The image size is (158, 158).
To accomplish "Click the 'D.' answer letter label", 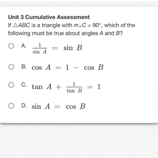I will pyautogui.click(x=24, y=106).
